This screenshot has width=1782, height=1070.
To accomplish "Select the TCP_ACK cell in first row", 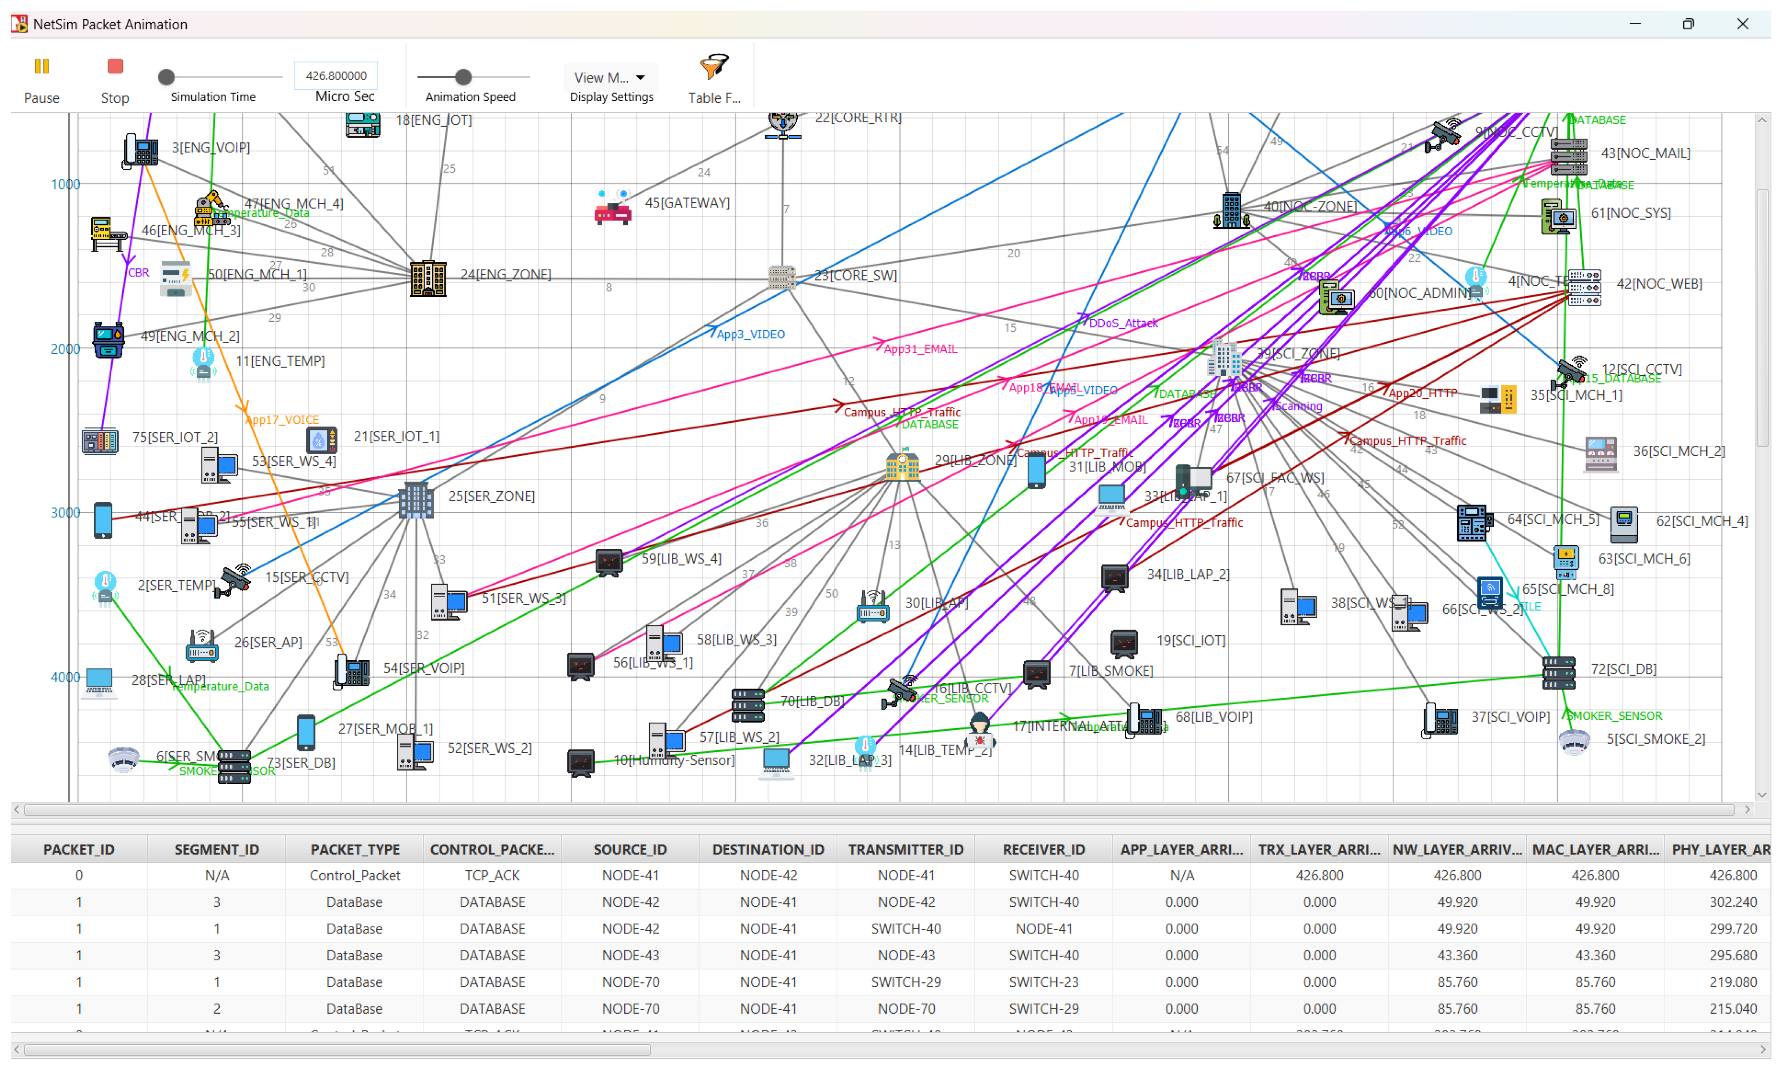I will (492, 875).
